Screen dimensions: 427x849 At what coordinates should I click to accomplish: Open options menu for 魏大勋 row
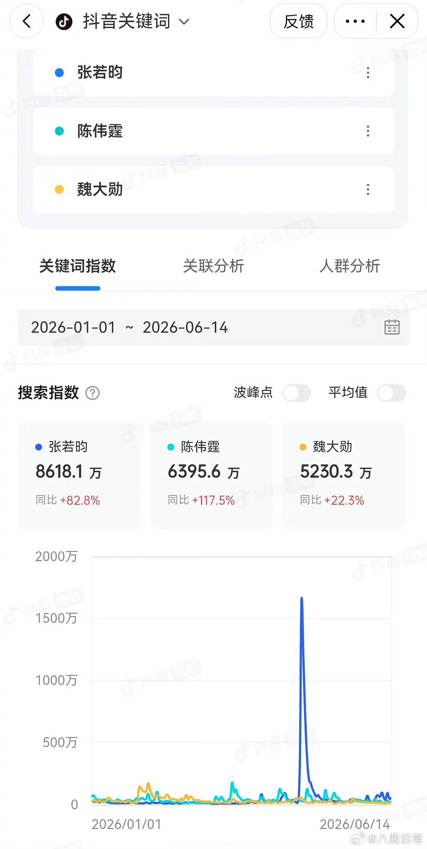tap(368, 189)
